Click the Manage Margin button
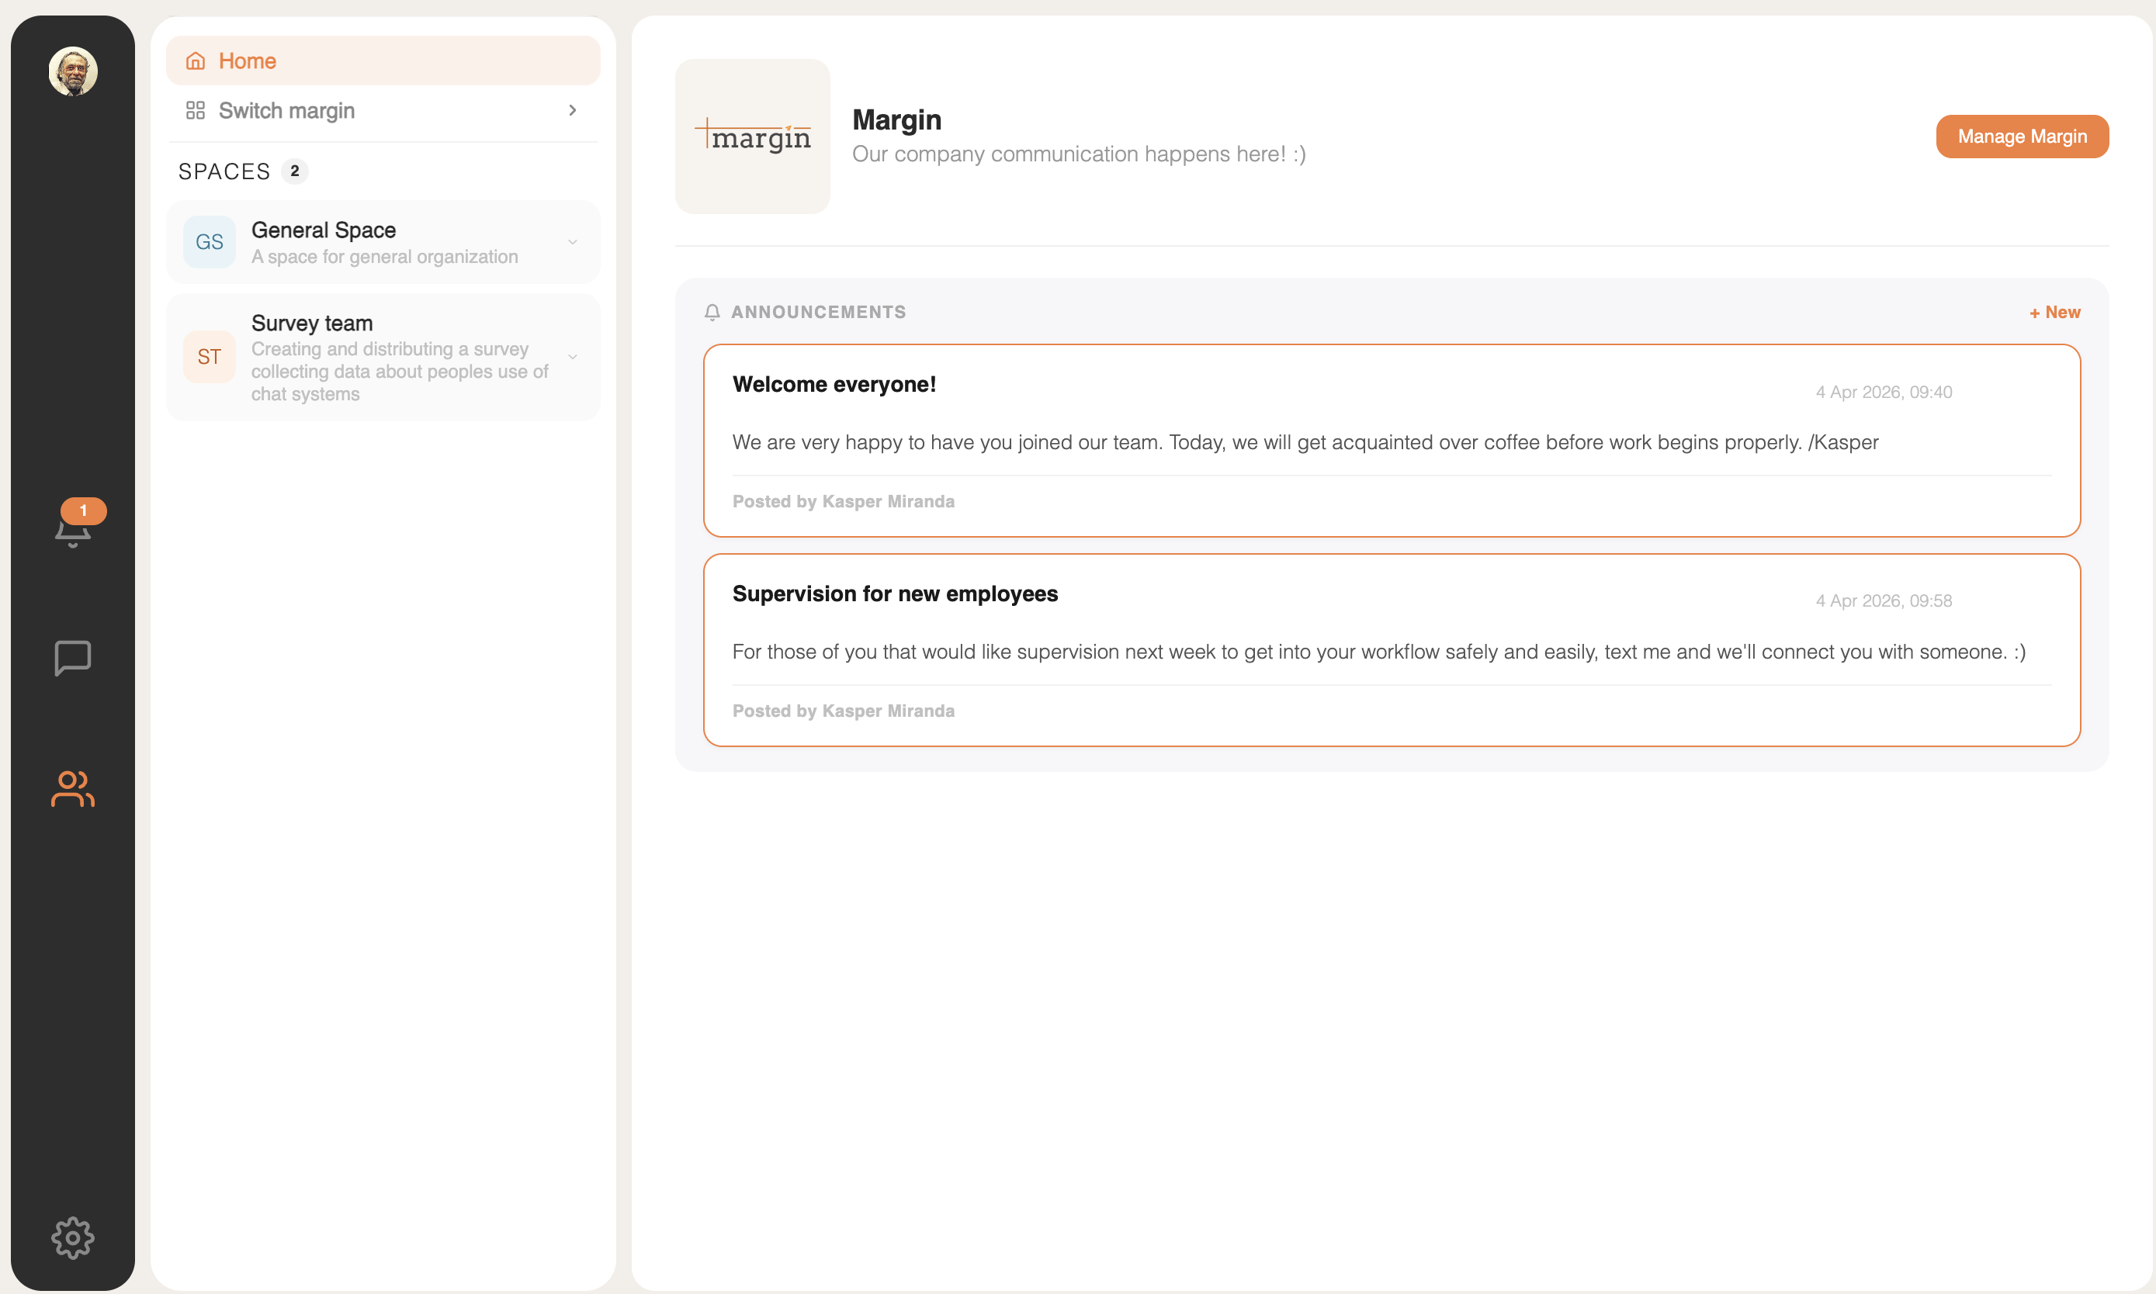Image resolution: width=2156 pixels, height=1294 pixels. pos(2022,136)
